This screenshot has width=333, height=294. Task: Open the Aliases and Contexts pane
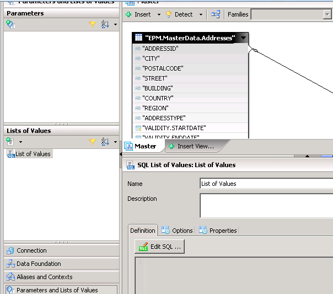[x=61, y=277]
